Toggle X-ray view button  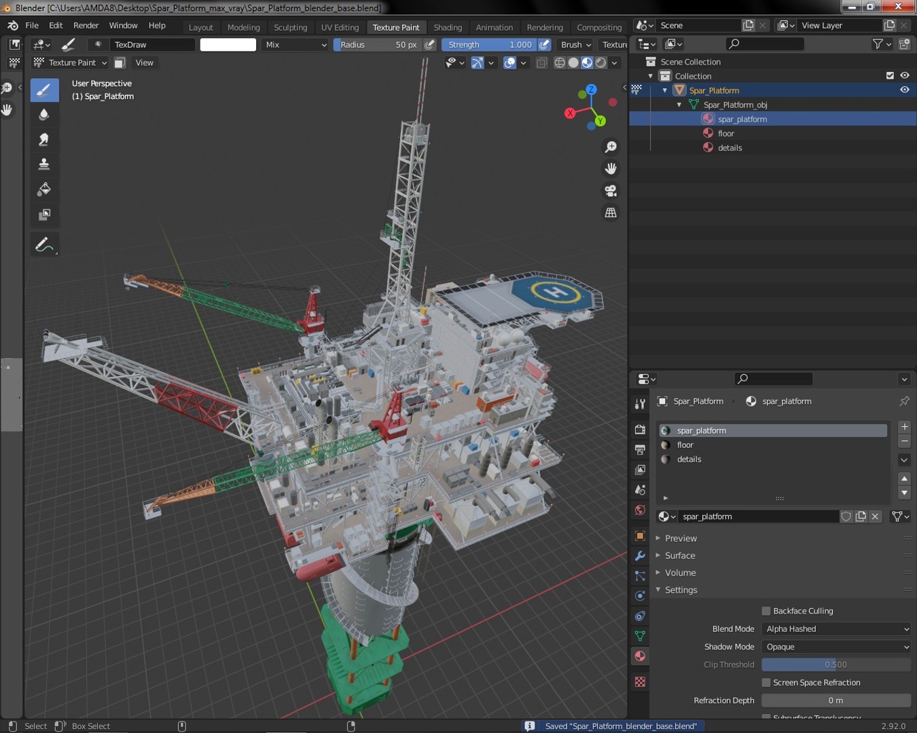coord(541,62)
